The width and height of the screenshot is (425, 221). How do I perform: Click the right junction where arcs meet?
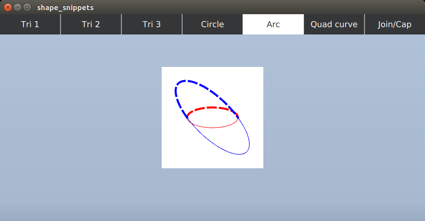point(238,117)
